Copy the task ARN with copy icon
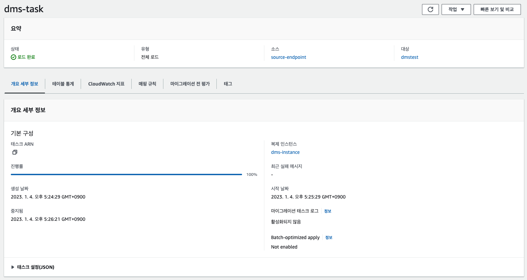The width and height of the screenshot is (527, 280). click(x=15, y=152)
